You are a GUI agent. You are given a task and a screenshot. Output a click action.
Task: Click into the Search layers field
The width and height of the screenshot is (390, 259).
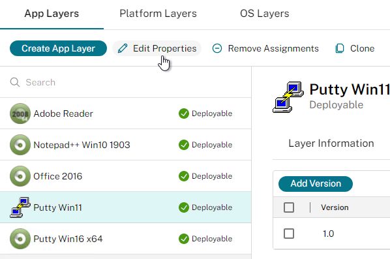[126, 82]
